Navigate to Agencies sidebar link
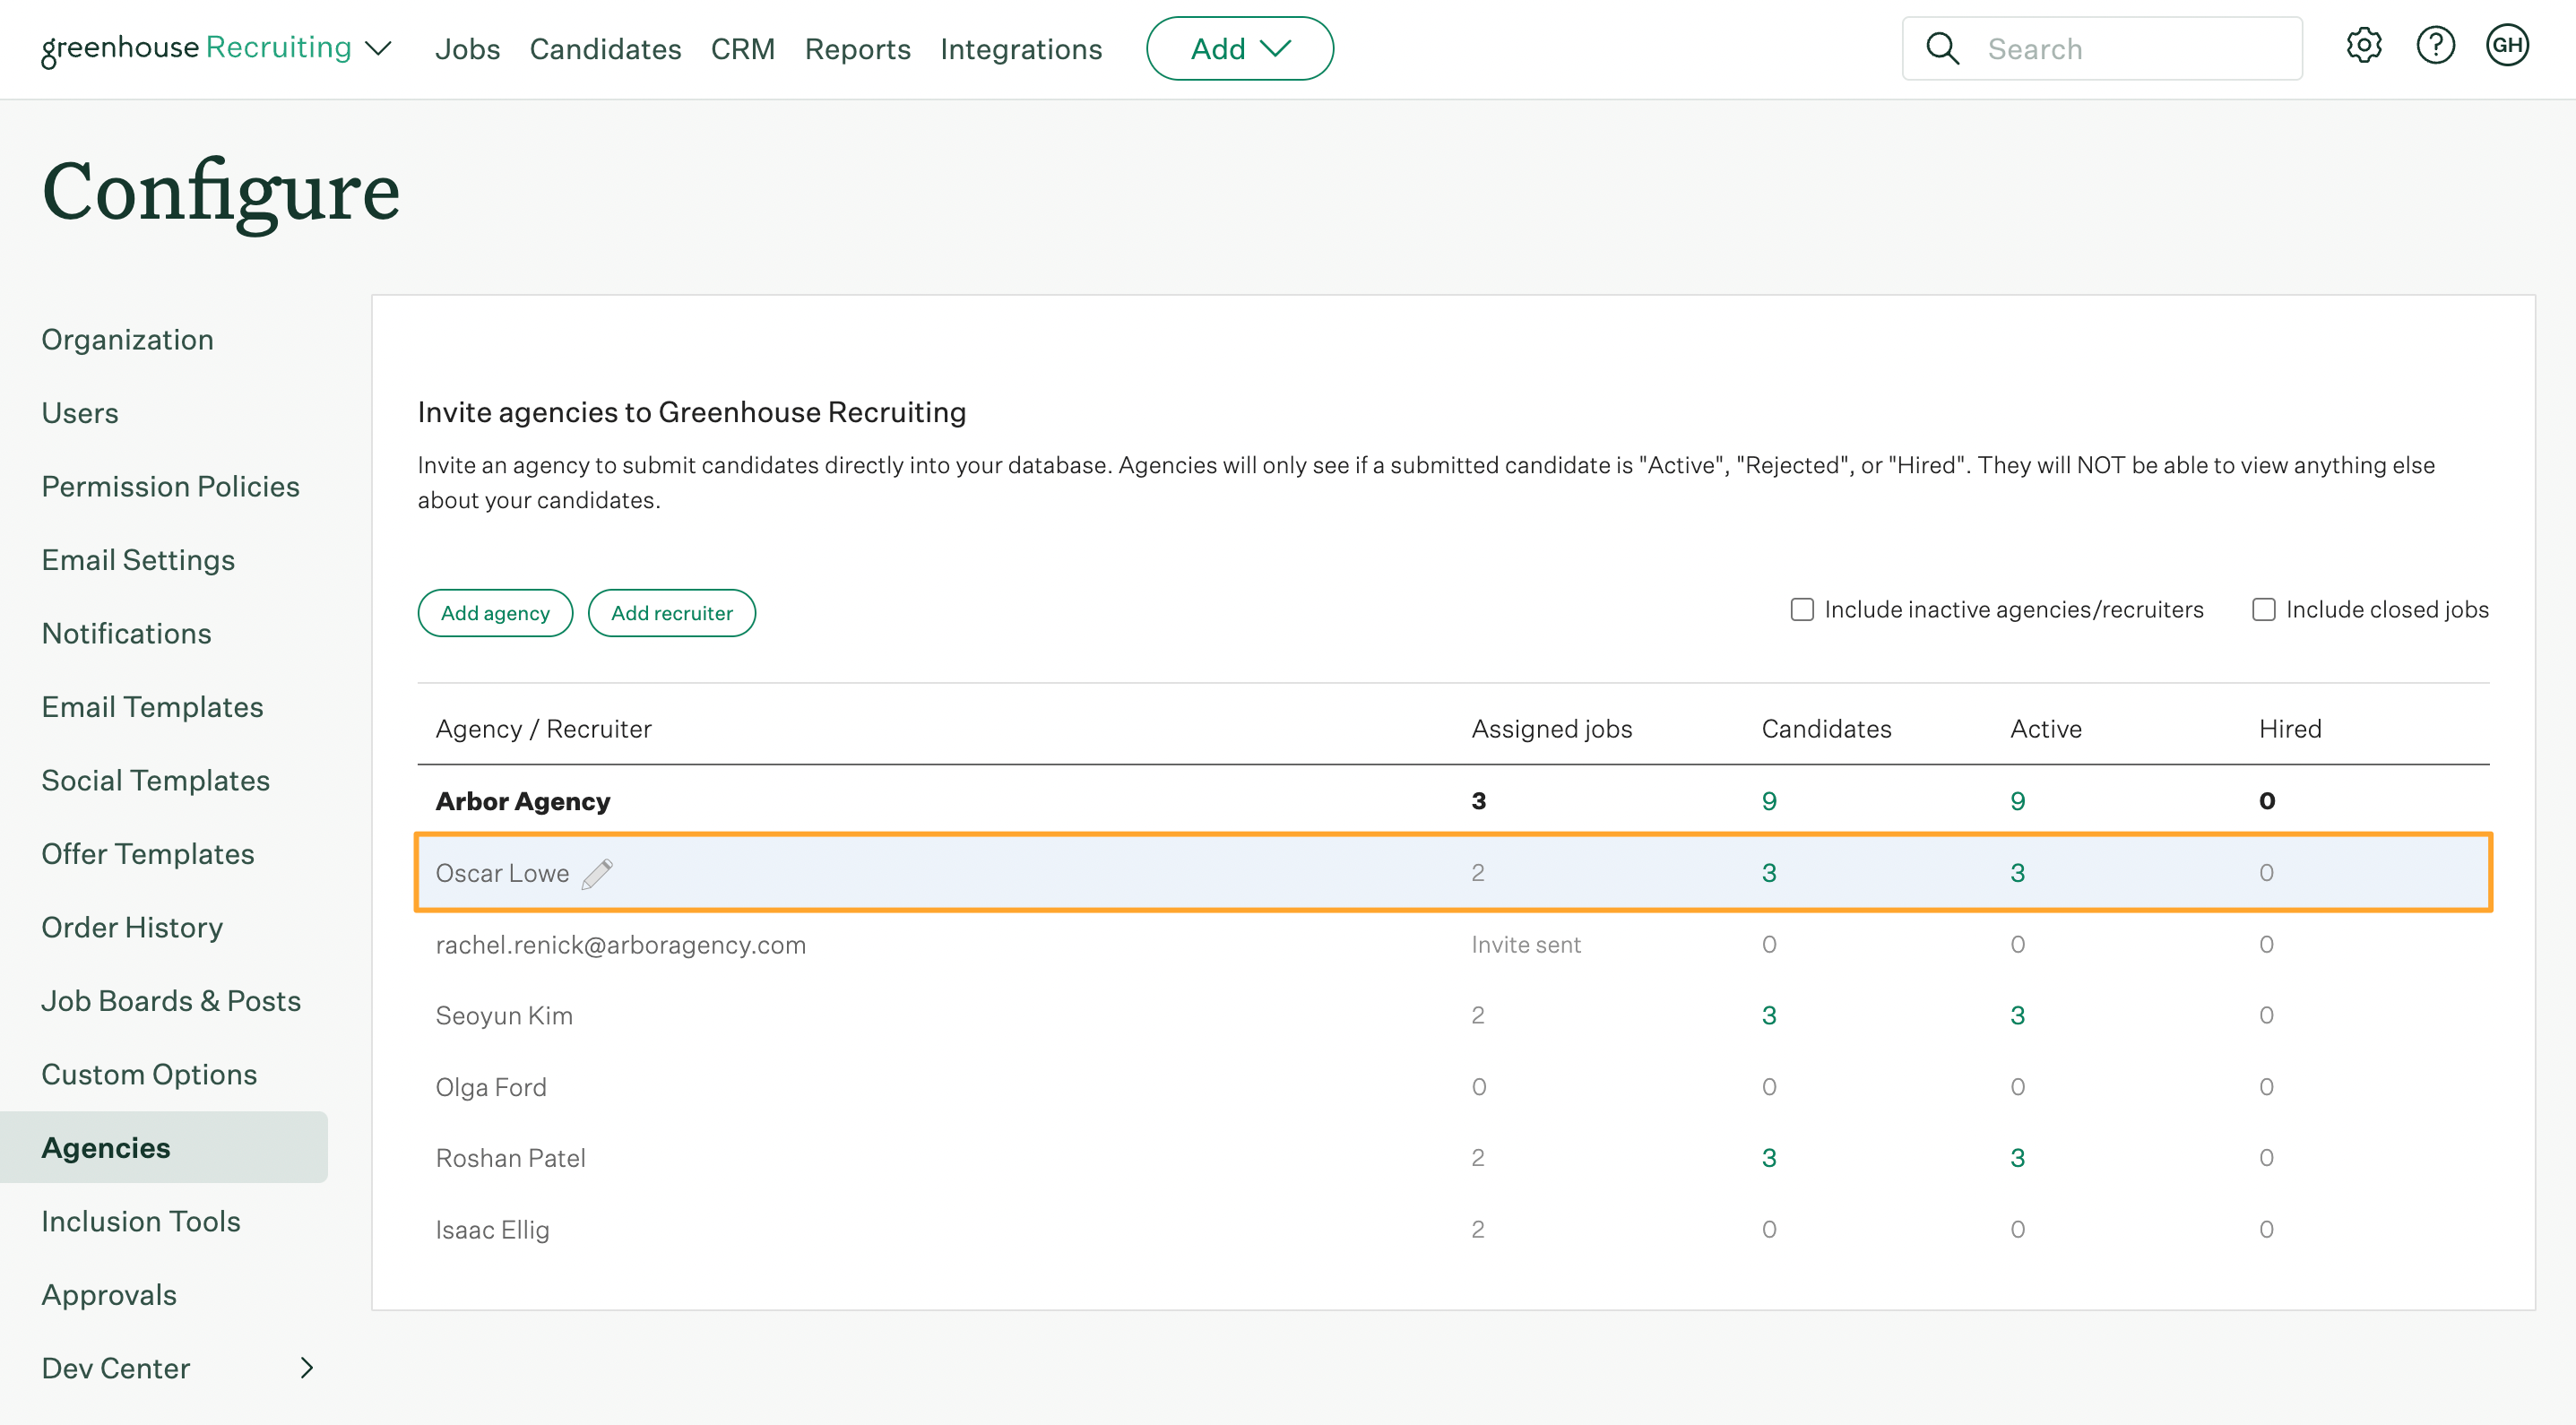The image size is (2576, 1425). point(107,1146)
